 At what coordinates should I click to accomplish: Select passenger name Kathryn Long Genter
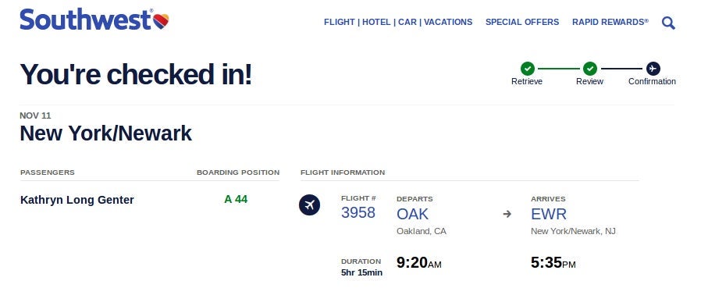(x=77, y=200)
